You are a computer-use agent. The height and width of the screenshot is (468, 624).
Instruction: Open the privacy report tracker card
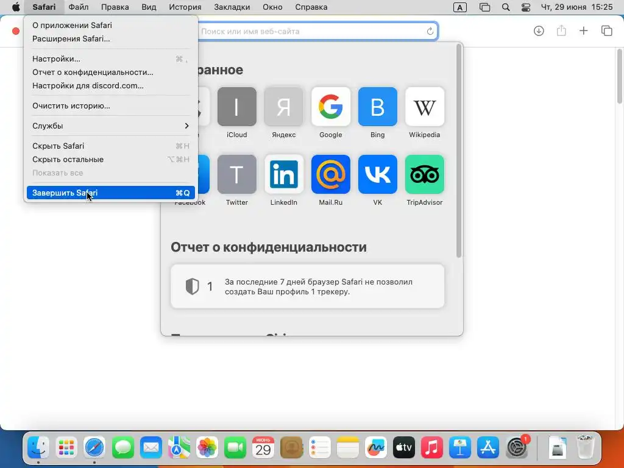308,286
